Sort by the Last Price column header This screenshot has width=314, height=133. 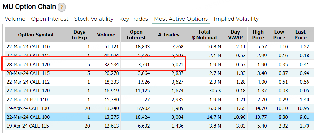(300, 35)
